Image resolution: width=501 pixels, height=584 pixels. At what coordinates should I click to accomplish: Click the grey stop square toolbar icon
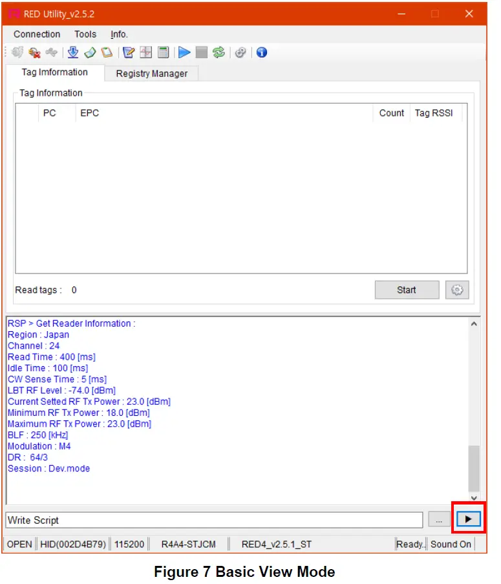[x=201, y=52]
